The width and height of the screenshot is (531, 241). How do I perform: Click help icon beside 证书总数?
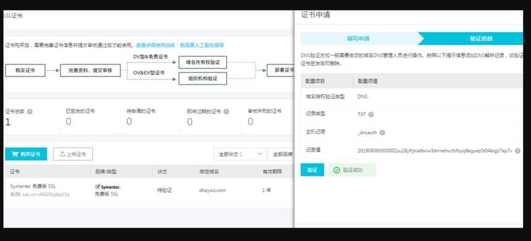[x=30, y=112]
